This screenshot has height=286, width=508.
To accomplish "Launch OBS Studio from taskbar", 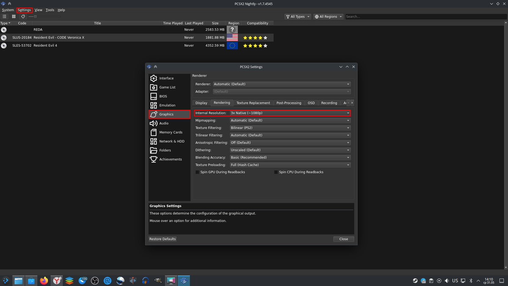I will pos(95,280).
